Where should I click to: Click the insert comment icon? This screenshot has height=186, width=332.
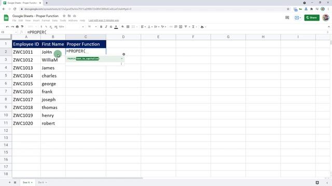176,27
